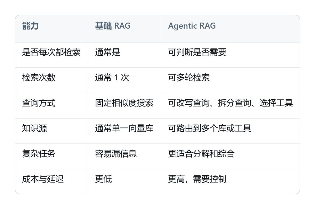315x209 pixels.
Task: Select the 基础 RAG column header
Action: pyautogui.click(x=113, y=26)
